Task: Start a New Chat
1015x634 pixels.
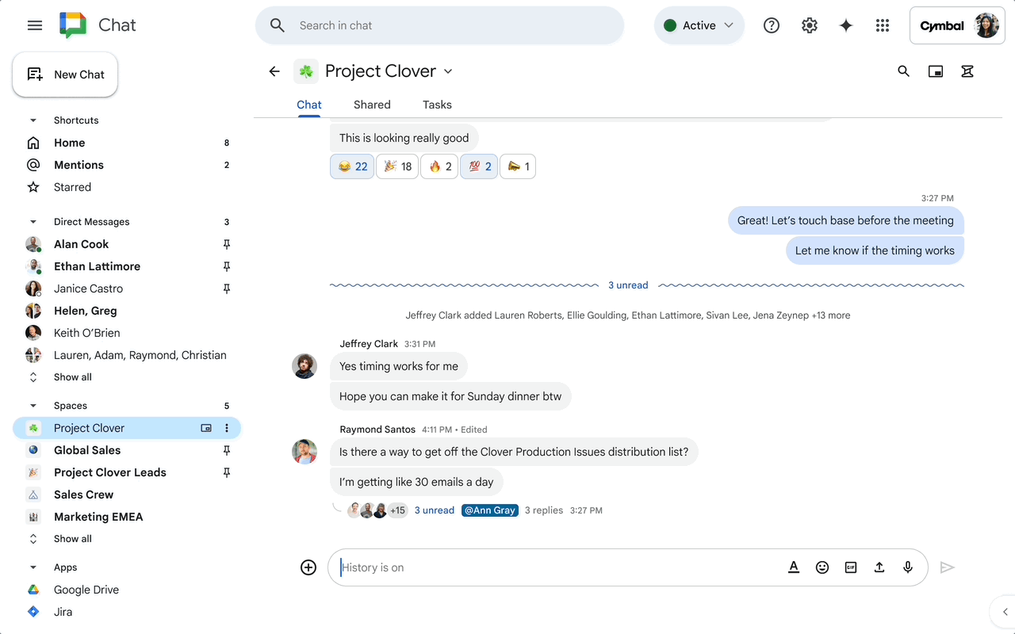Action: [x=65, y=74]
